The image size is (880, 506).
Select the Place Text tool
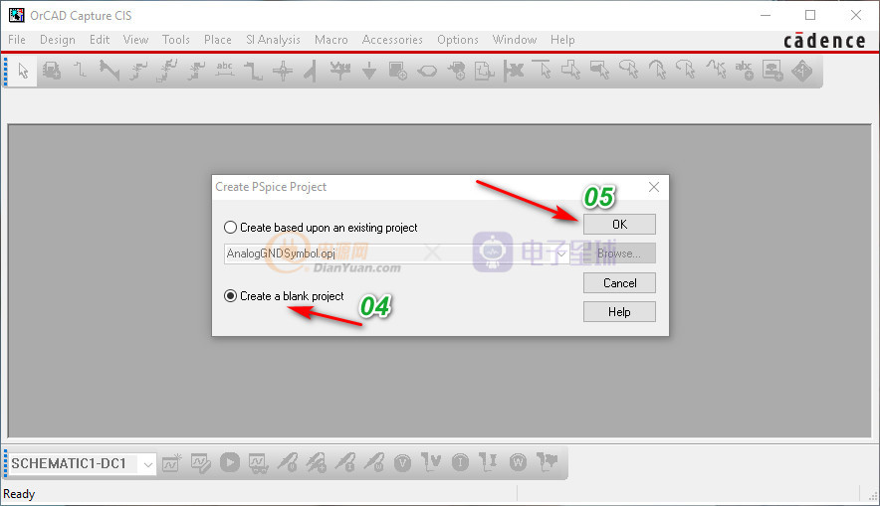[745, 72]
